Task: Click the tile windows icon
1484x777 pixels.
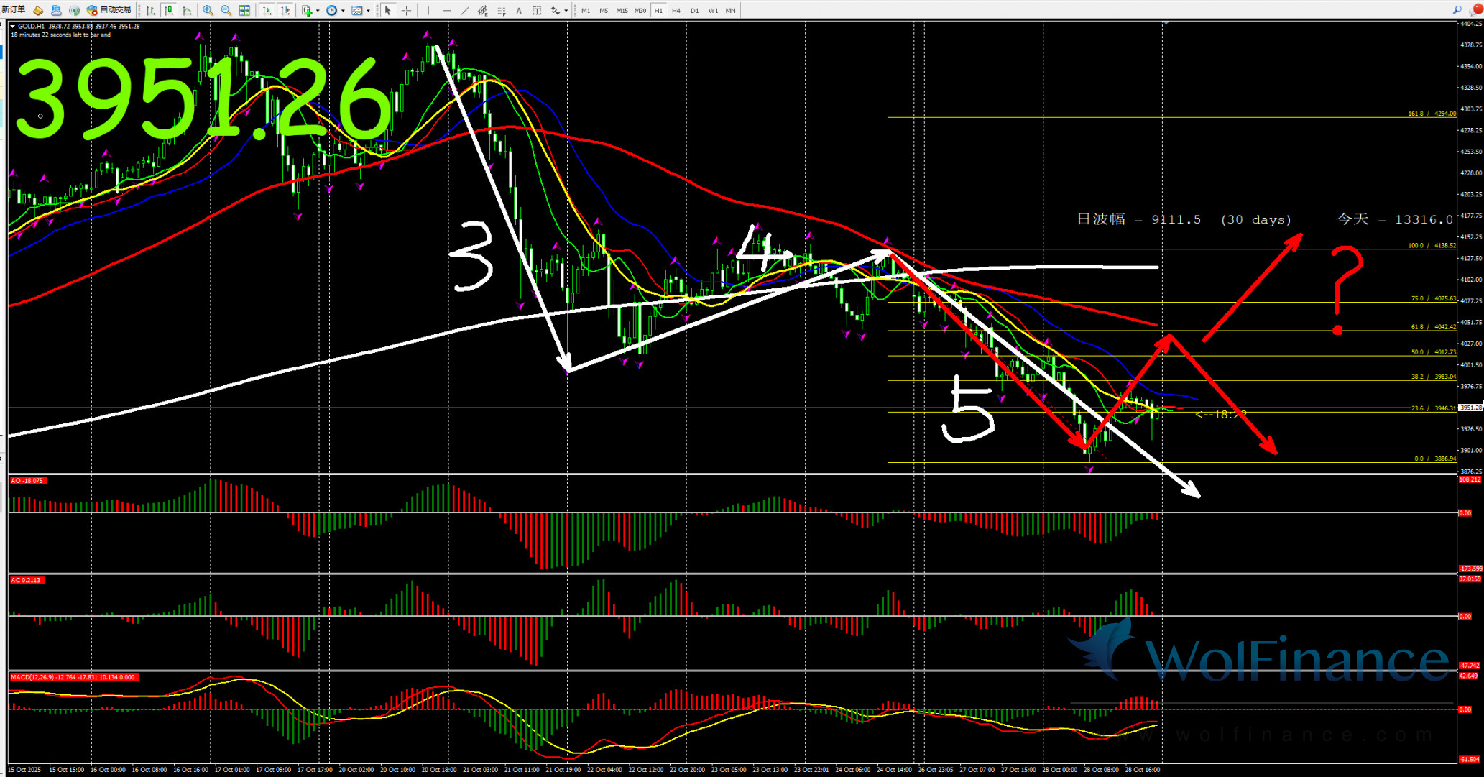Action: (x=244, y=10)
